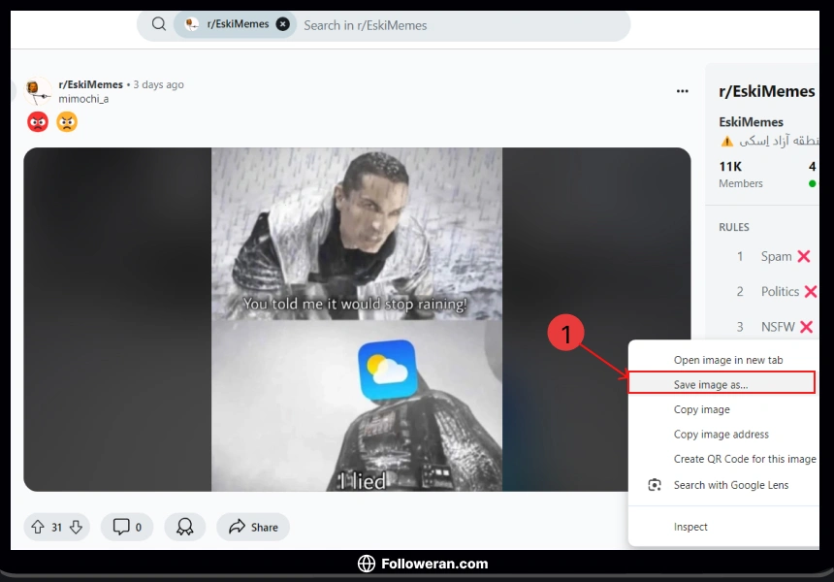Give the post an award
Viewport: 834px width, 582px height.
coord(184,527)
